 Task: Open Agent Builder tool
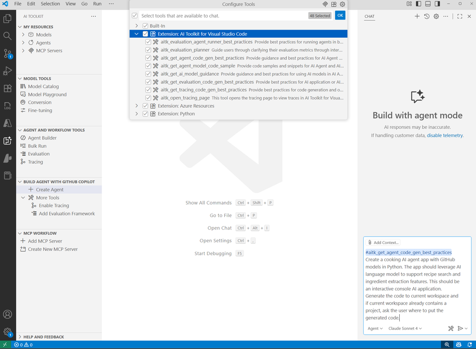pyautogui.click(x=59, y=138)
